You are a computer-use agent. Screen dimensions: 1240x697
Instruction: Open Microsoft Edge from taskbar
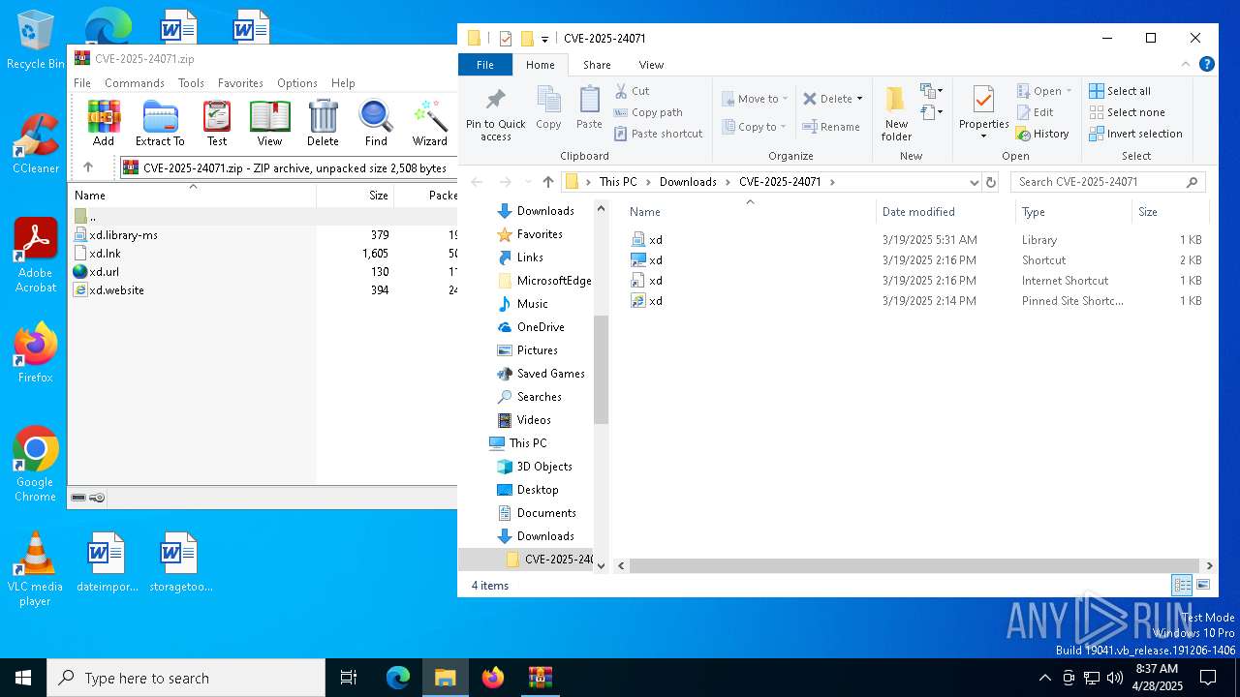[398, 678]
